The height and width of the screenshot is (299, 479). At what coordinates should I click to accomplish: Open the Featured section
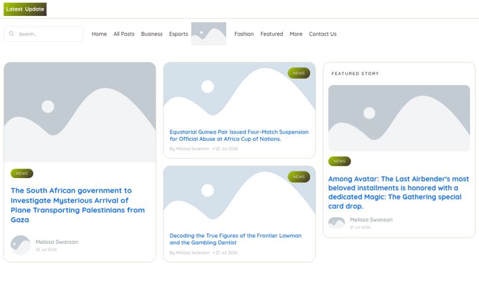tap(271, 34)
